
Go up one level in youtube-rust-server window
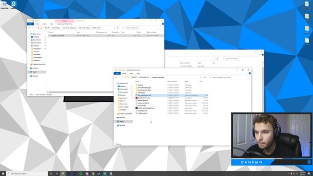(x=125, y=77)
